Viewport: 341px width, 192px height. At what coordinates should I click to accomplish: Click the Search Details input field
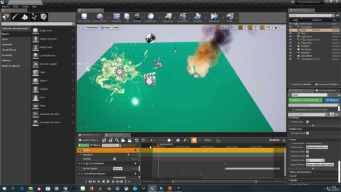pyautogui.click(x=308, y=115)
